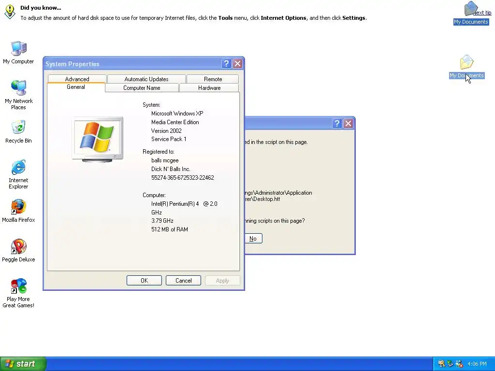Select the Recycle Bin icon
This screenshot has height=371, width=495.
[x=19, y=131]
